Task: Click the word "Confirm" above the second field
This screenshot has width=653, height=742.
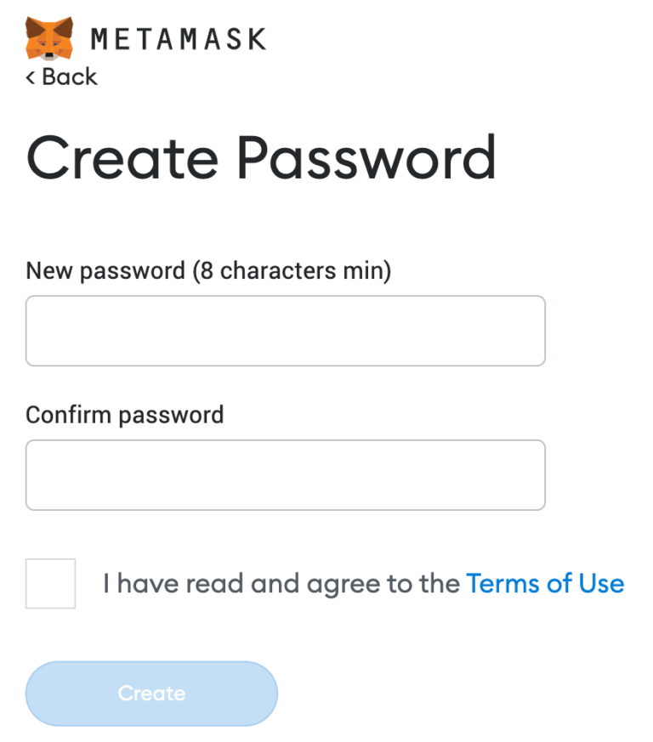Action: coord(68,415)
